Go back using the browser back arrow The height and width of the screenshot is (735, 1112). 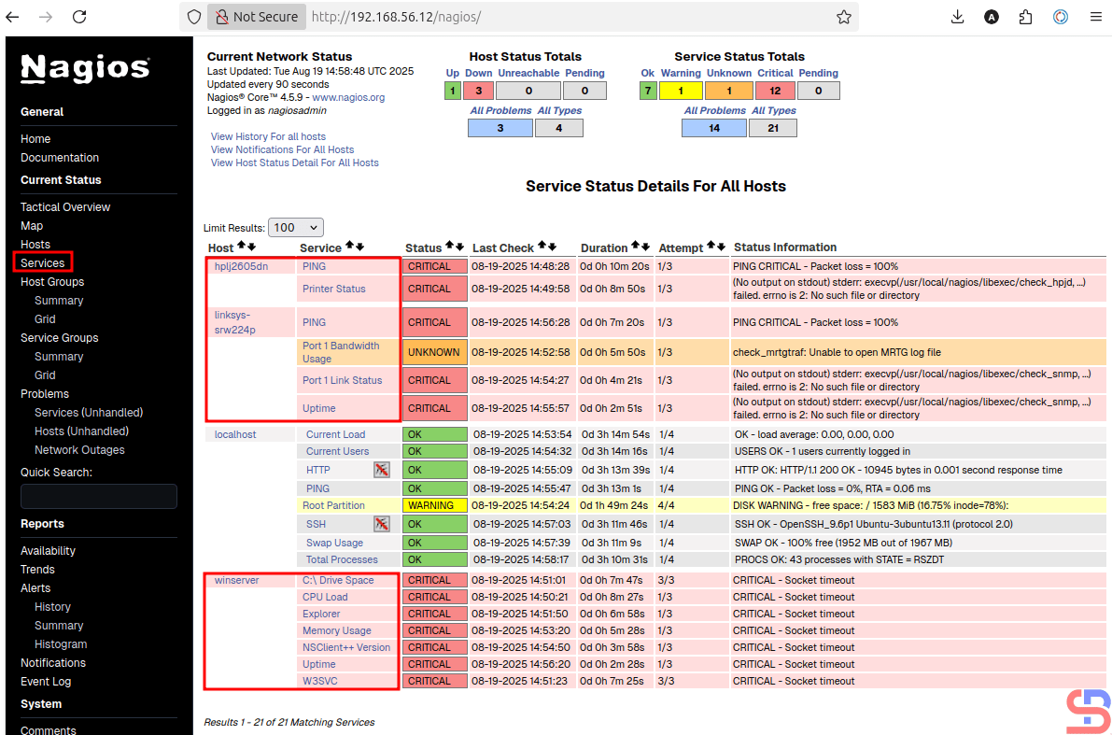12,17
